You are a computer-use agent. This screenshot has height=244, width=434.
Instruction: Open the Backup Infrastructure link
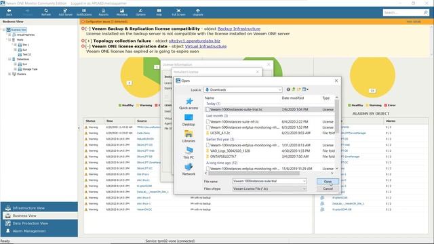click(239, 28)
